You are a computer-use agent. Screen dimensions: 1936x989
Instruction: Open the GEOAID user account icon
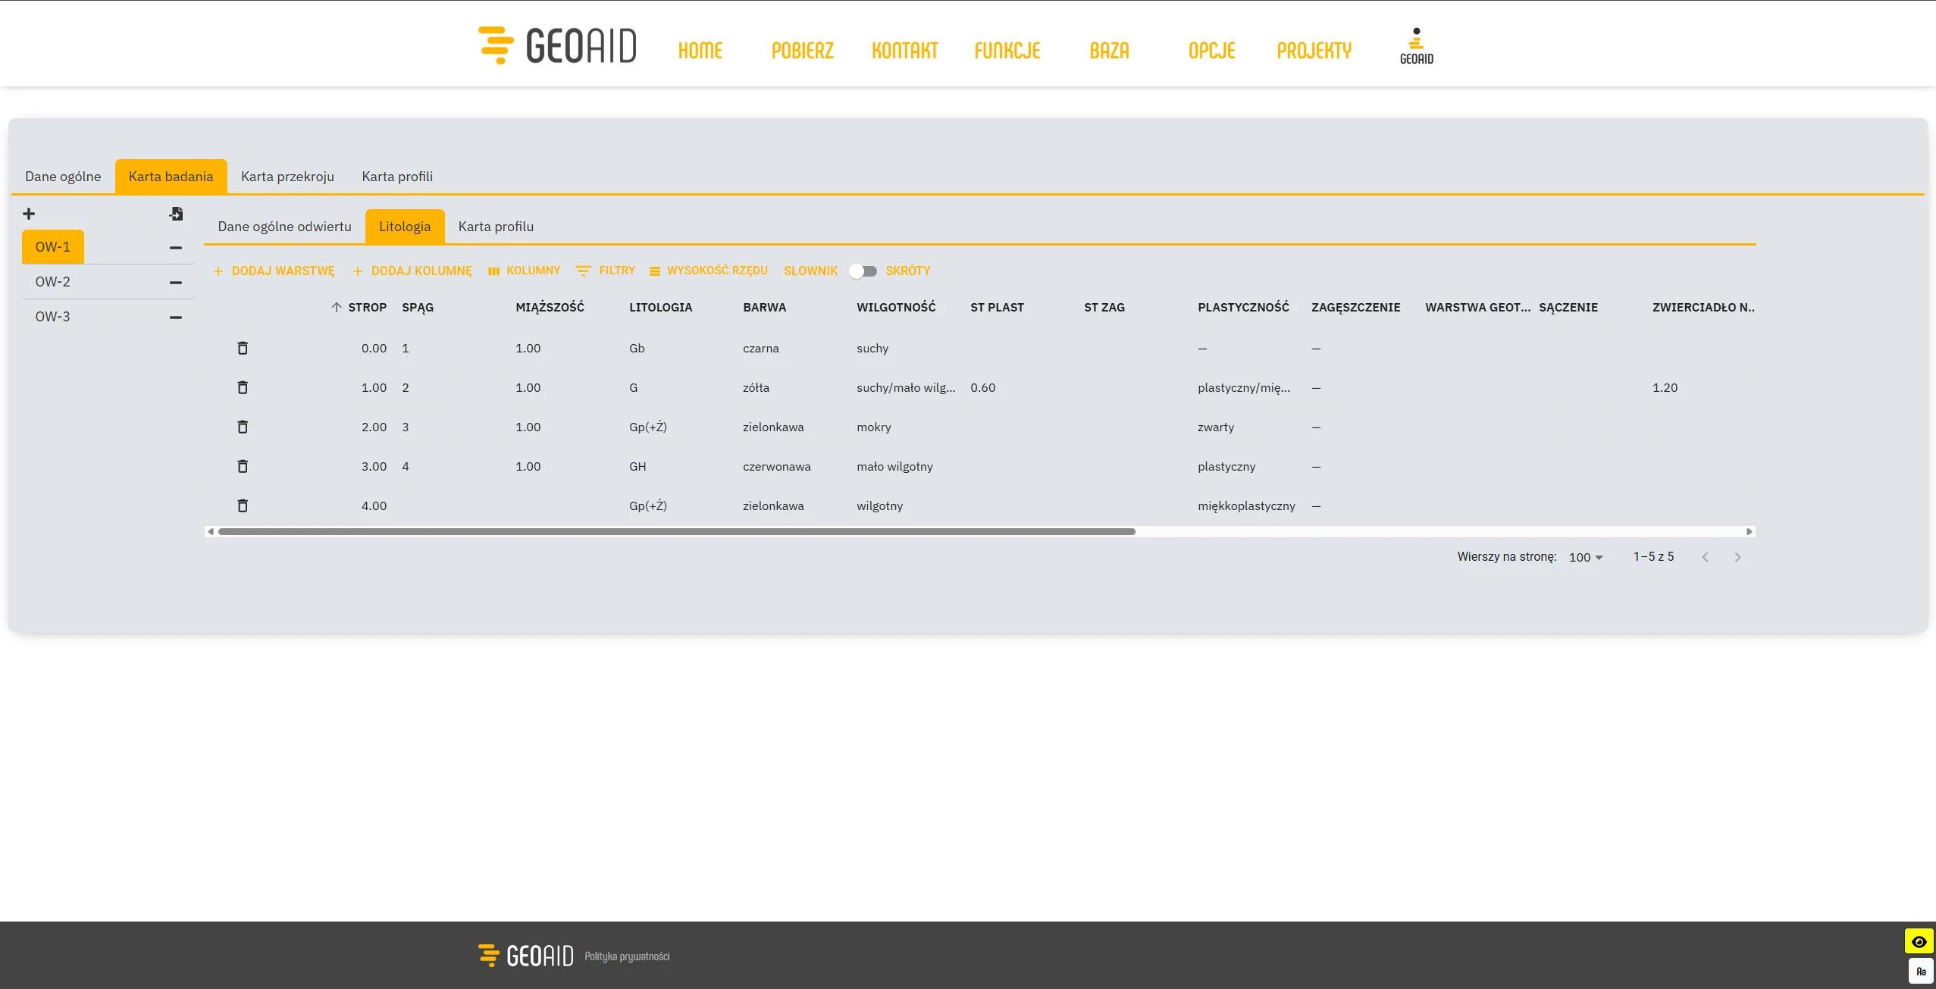coord(1416,45)
